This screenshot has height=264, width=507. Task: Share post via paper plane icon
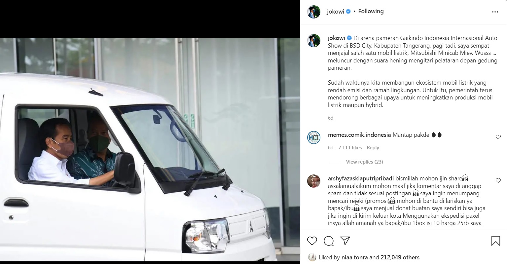345,241
